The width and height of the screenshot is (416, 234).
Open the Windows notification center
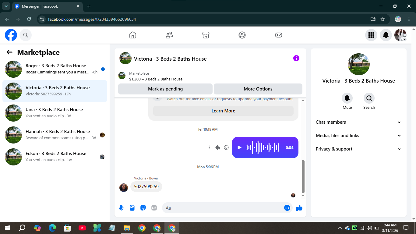(406, 228)
